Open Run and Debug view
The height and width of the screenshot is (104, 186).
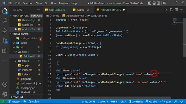pyautogui.click(x=5, y=31)
